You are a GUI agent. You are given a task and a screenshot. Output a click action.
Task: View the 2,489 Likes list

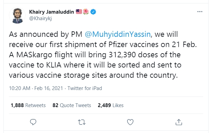(x=110, y=105)
